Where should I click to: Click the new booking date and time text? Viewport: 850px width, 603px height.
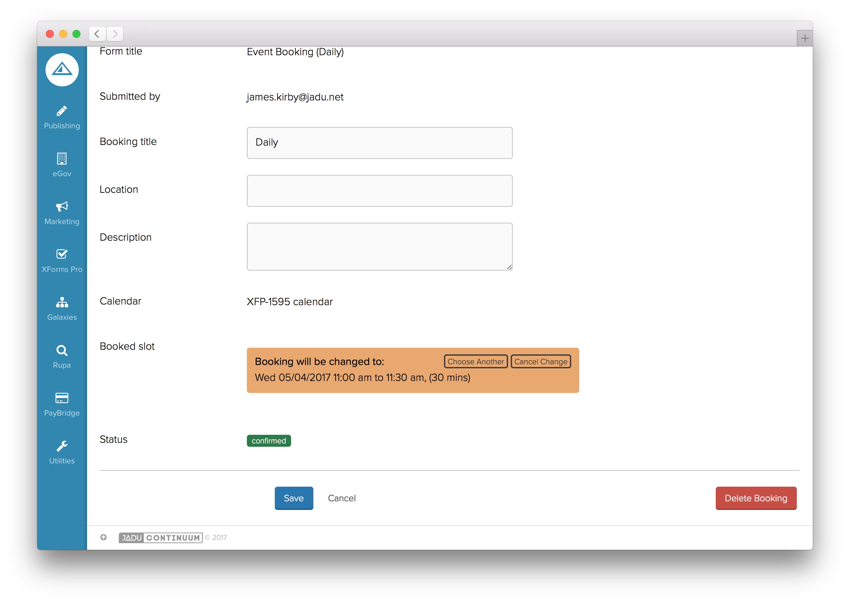coord(362,377)
